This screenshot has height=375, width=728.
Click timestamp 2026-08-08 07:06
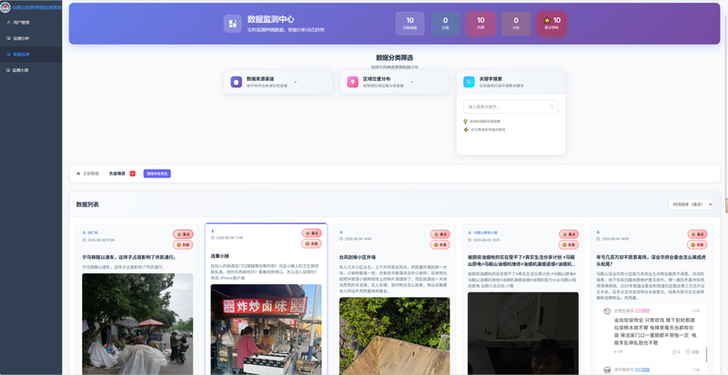pos(101,240)
